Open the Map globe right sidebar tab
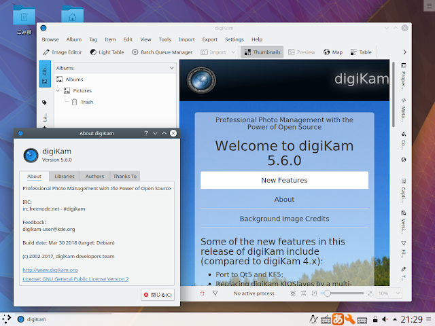The width and height of the screenshot is (435, 326). [403, 160]
